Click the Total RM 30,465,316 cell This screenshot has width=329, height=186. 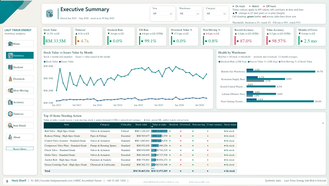pyautogui.click(x=141, y=171)
